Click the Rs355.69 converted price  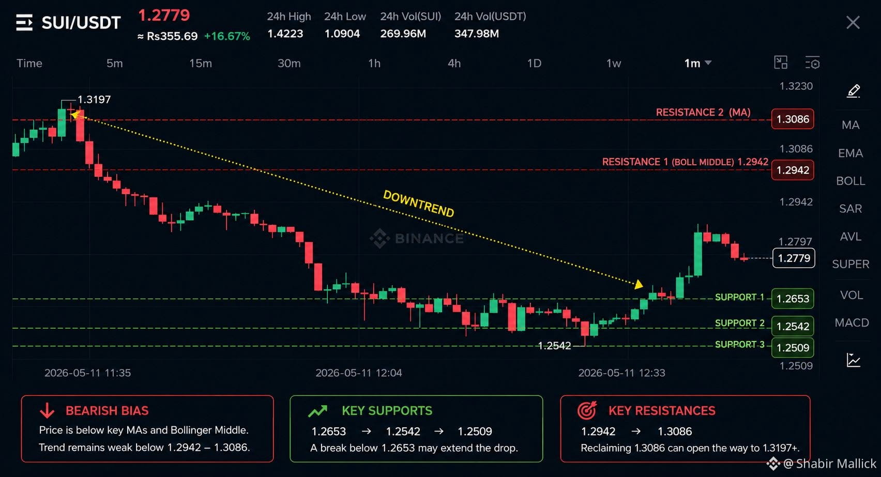click(168, 36)
